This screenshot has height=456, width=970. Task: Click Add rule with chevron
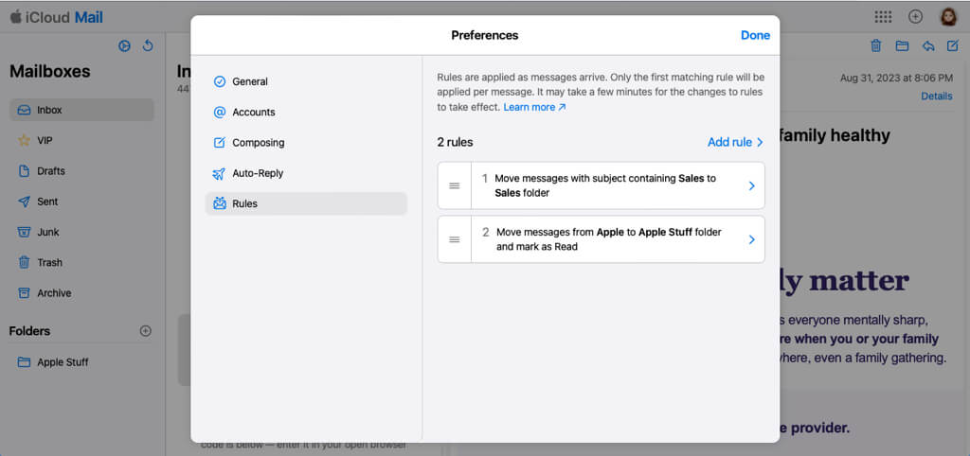pos(735,142)
